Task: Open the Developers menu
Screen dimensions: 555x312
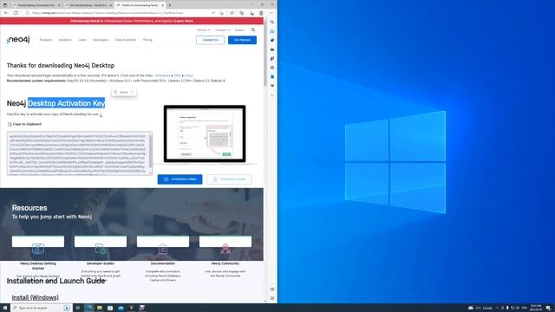Action: coord(101,40)
